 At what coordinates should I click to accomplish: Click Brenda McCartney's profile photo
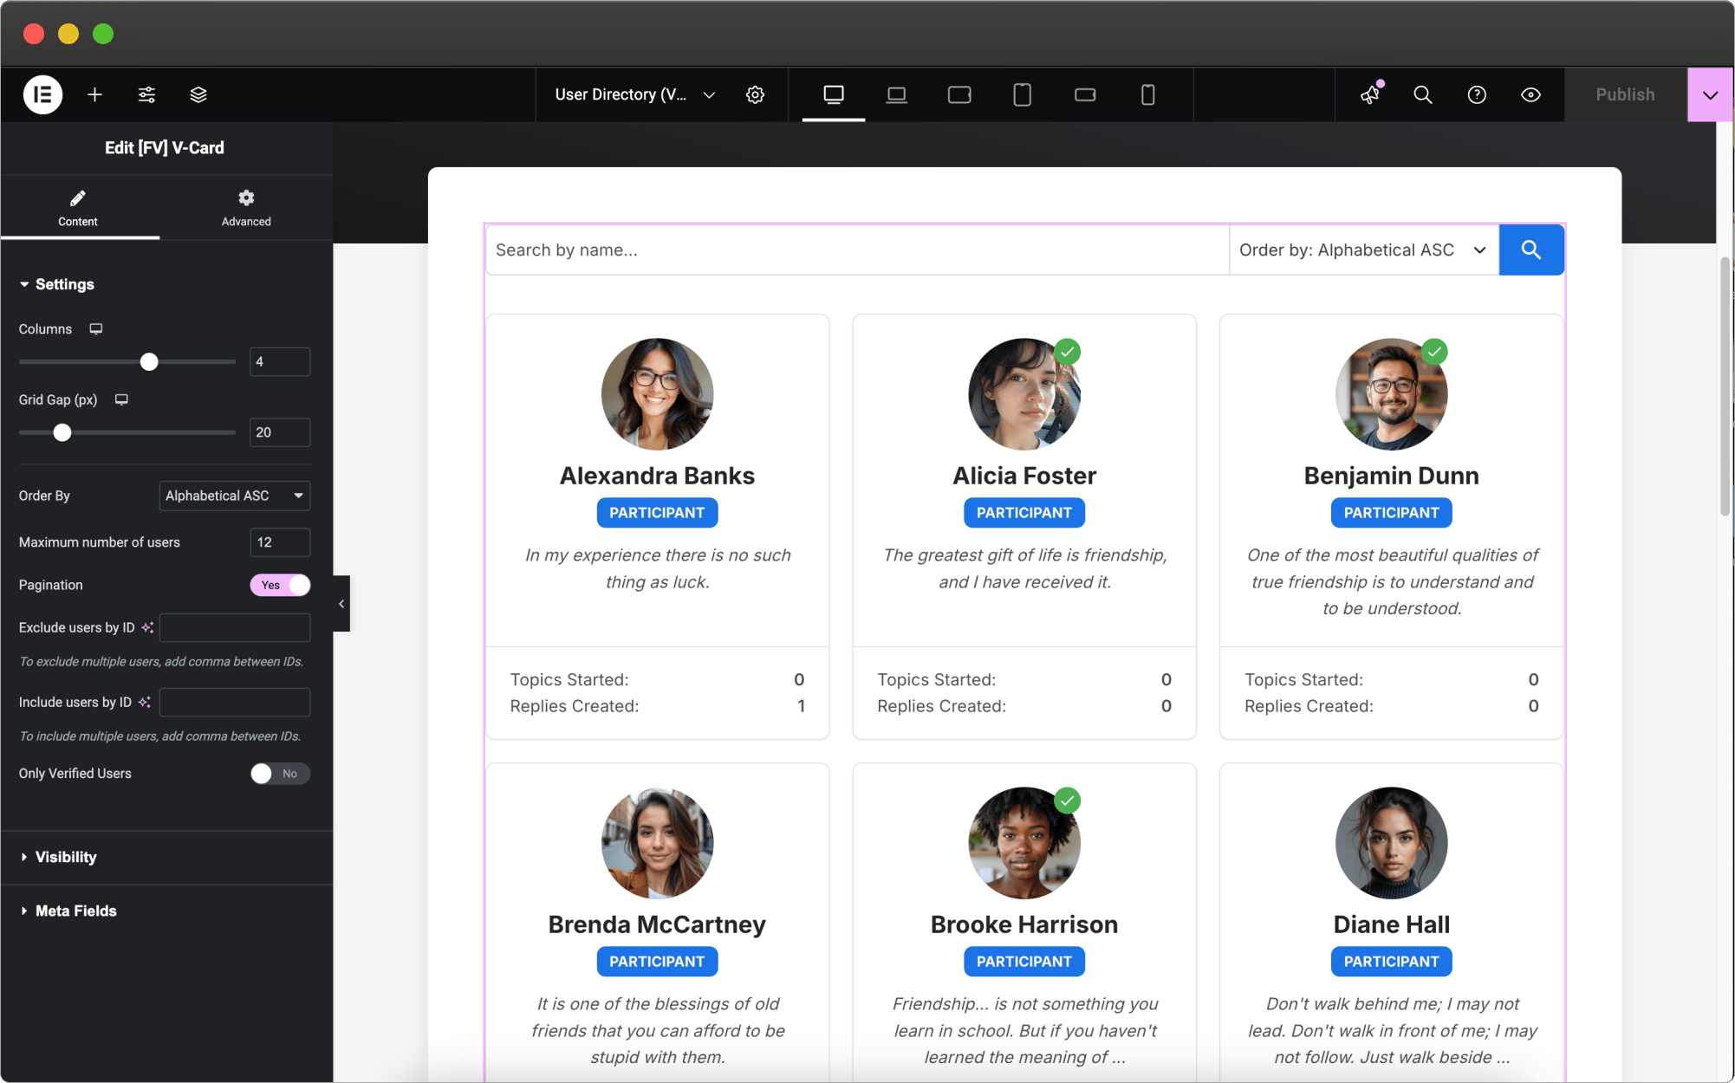click(x=658, y=843)
